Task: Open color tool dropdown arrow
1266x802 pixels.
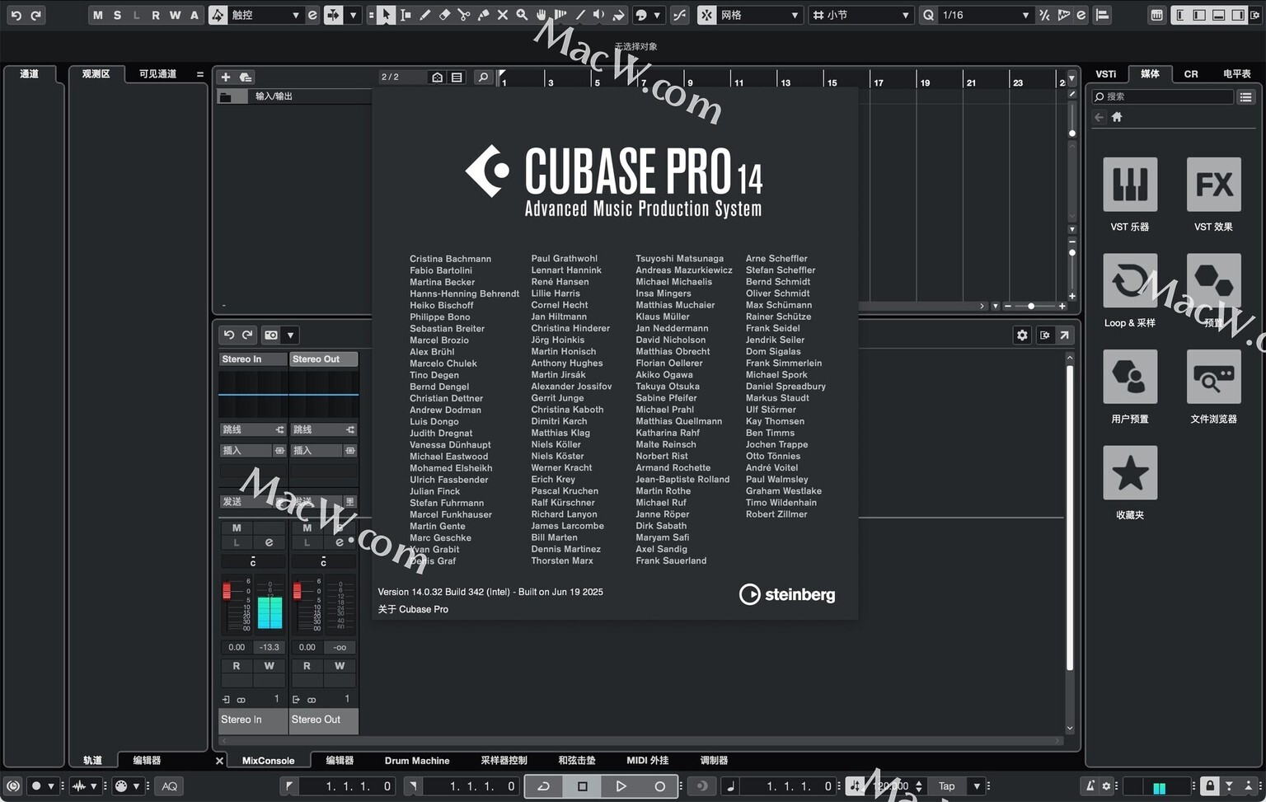Action: coord(657,15)
